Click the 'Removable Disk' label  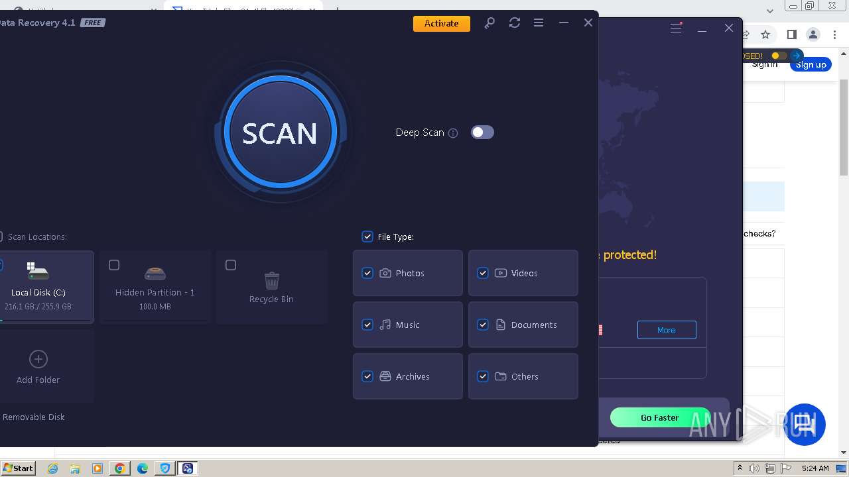34,417
